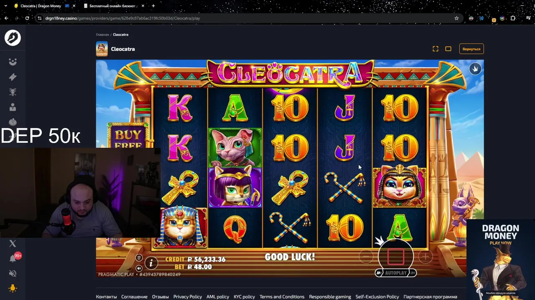Switch to the online notepad tab
Viewport: 535px width, 300px height.
tap(113, 6)
